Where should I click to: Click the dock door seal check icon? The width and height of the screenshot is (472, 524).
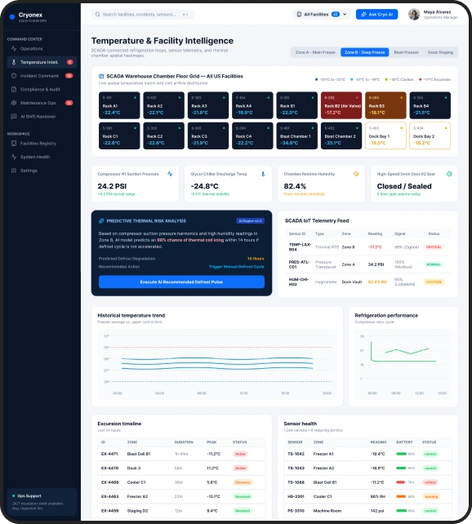pyautogui.click(x=449, y=174)
